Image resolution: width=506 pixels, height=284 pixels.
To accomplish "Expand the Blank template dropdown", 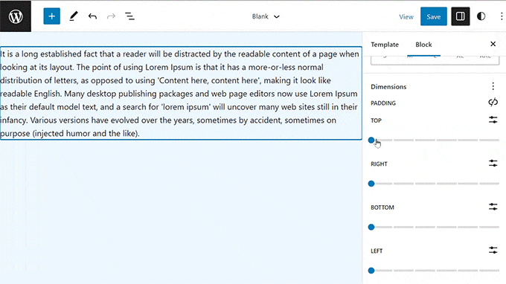I will pos(266,16).
